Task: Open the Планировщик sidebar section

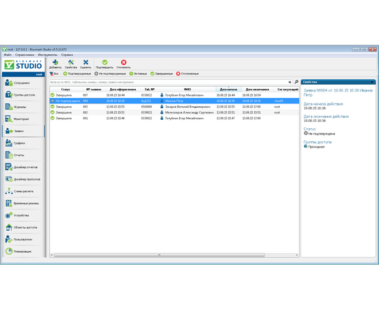Action: point(23,251)
